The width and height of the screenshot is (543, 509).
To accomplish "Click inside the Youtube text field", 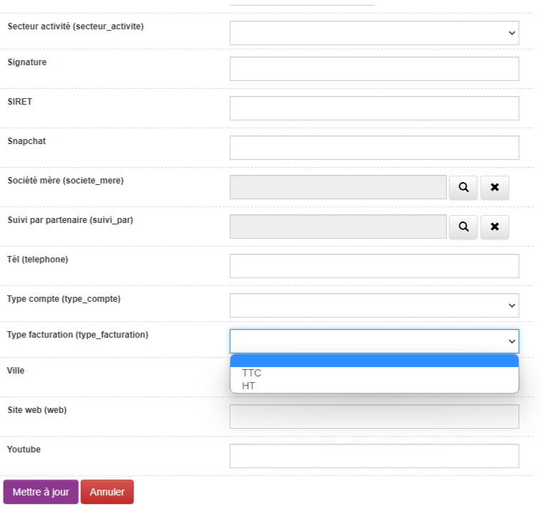I will click(x=374, y=456).
